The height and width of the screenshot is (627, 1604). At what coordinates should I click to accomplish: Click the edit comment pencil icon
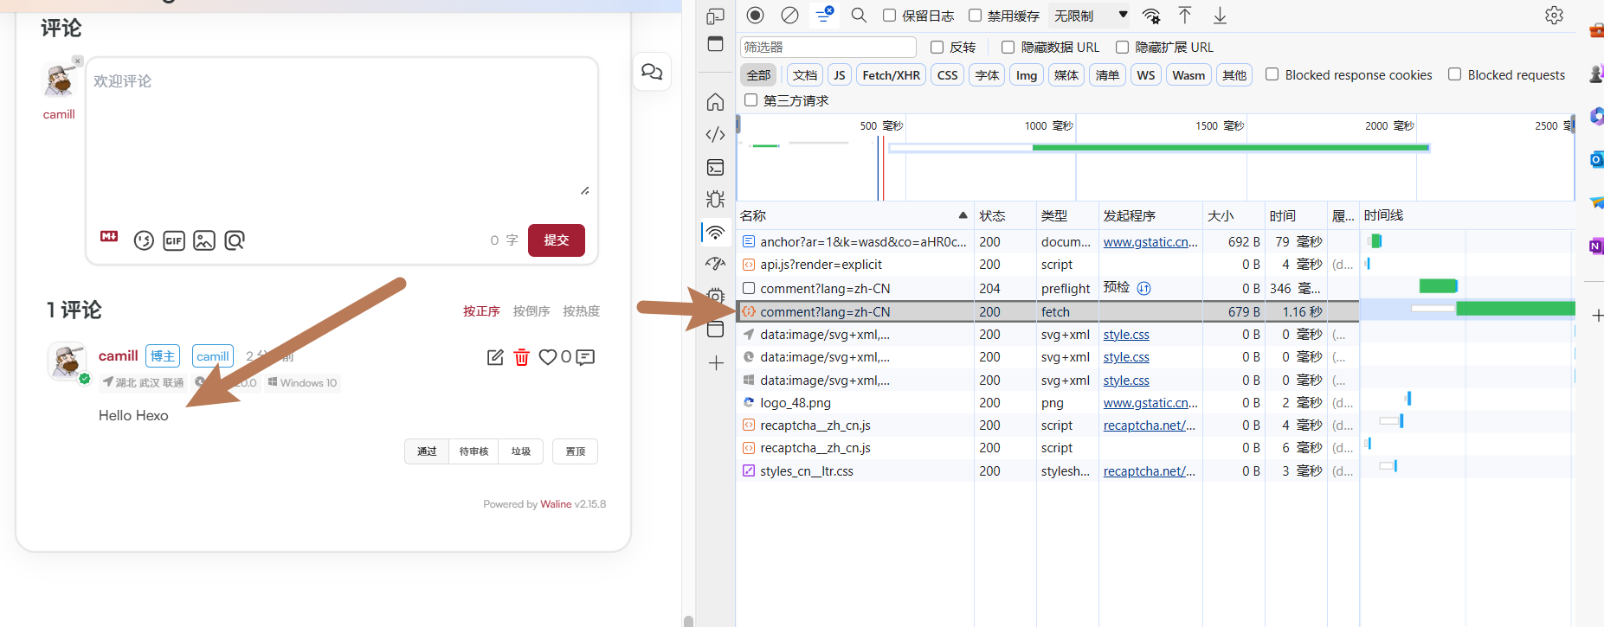click(495, 357)
